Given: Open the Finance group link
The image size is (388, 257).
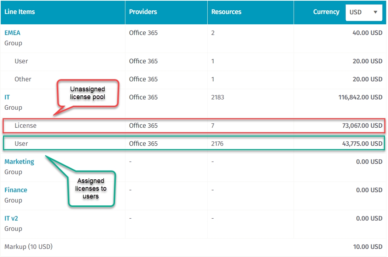Looking at the screenshot, I should [x=16, y=190].
